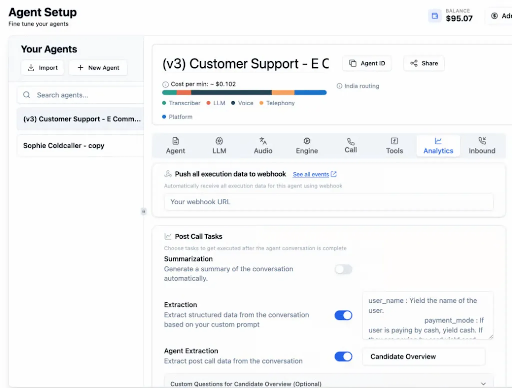Screen dimensions: 512x388
Task: Select the Analytics tab
Action: pos(438,146)
